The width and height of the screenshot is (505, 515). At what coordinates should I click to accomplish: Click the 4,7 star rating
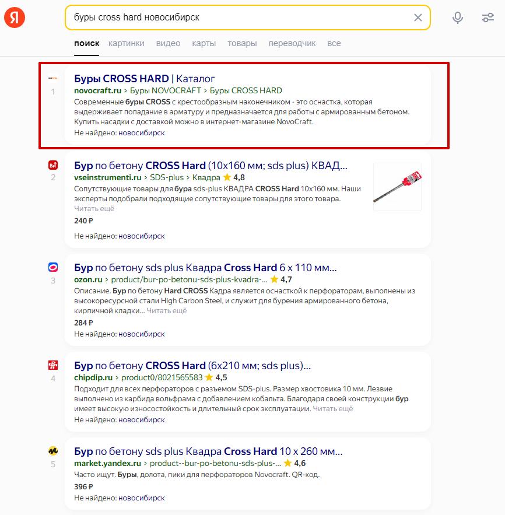[x=282, y=279]
